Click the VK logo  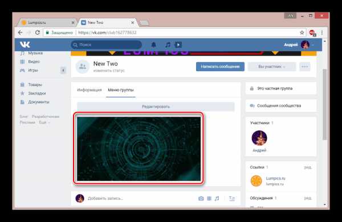[x=25, y=44]
